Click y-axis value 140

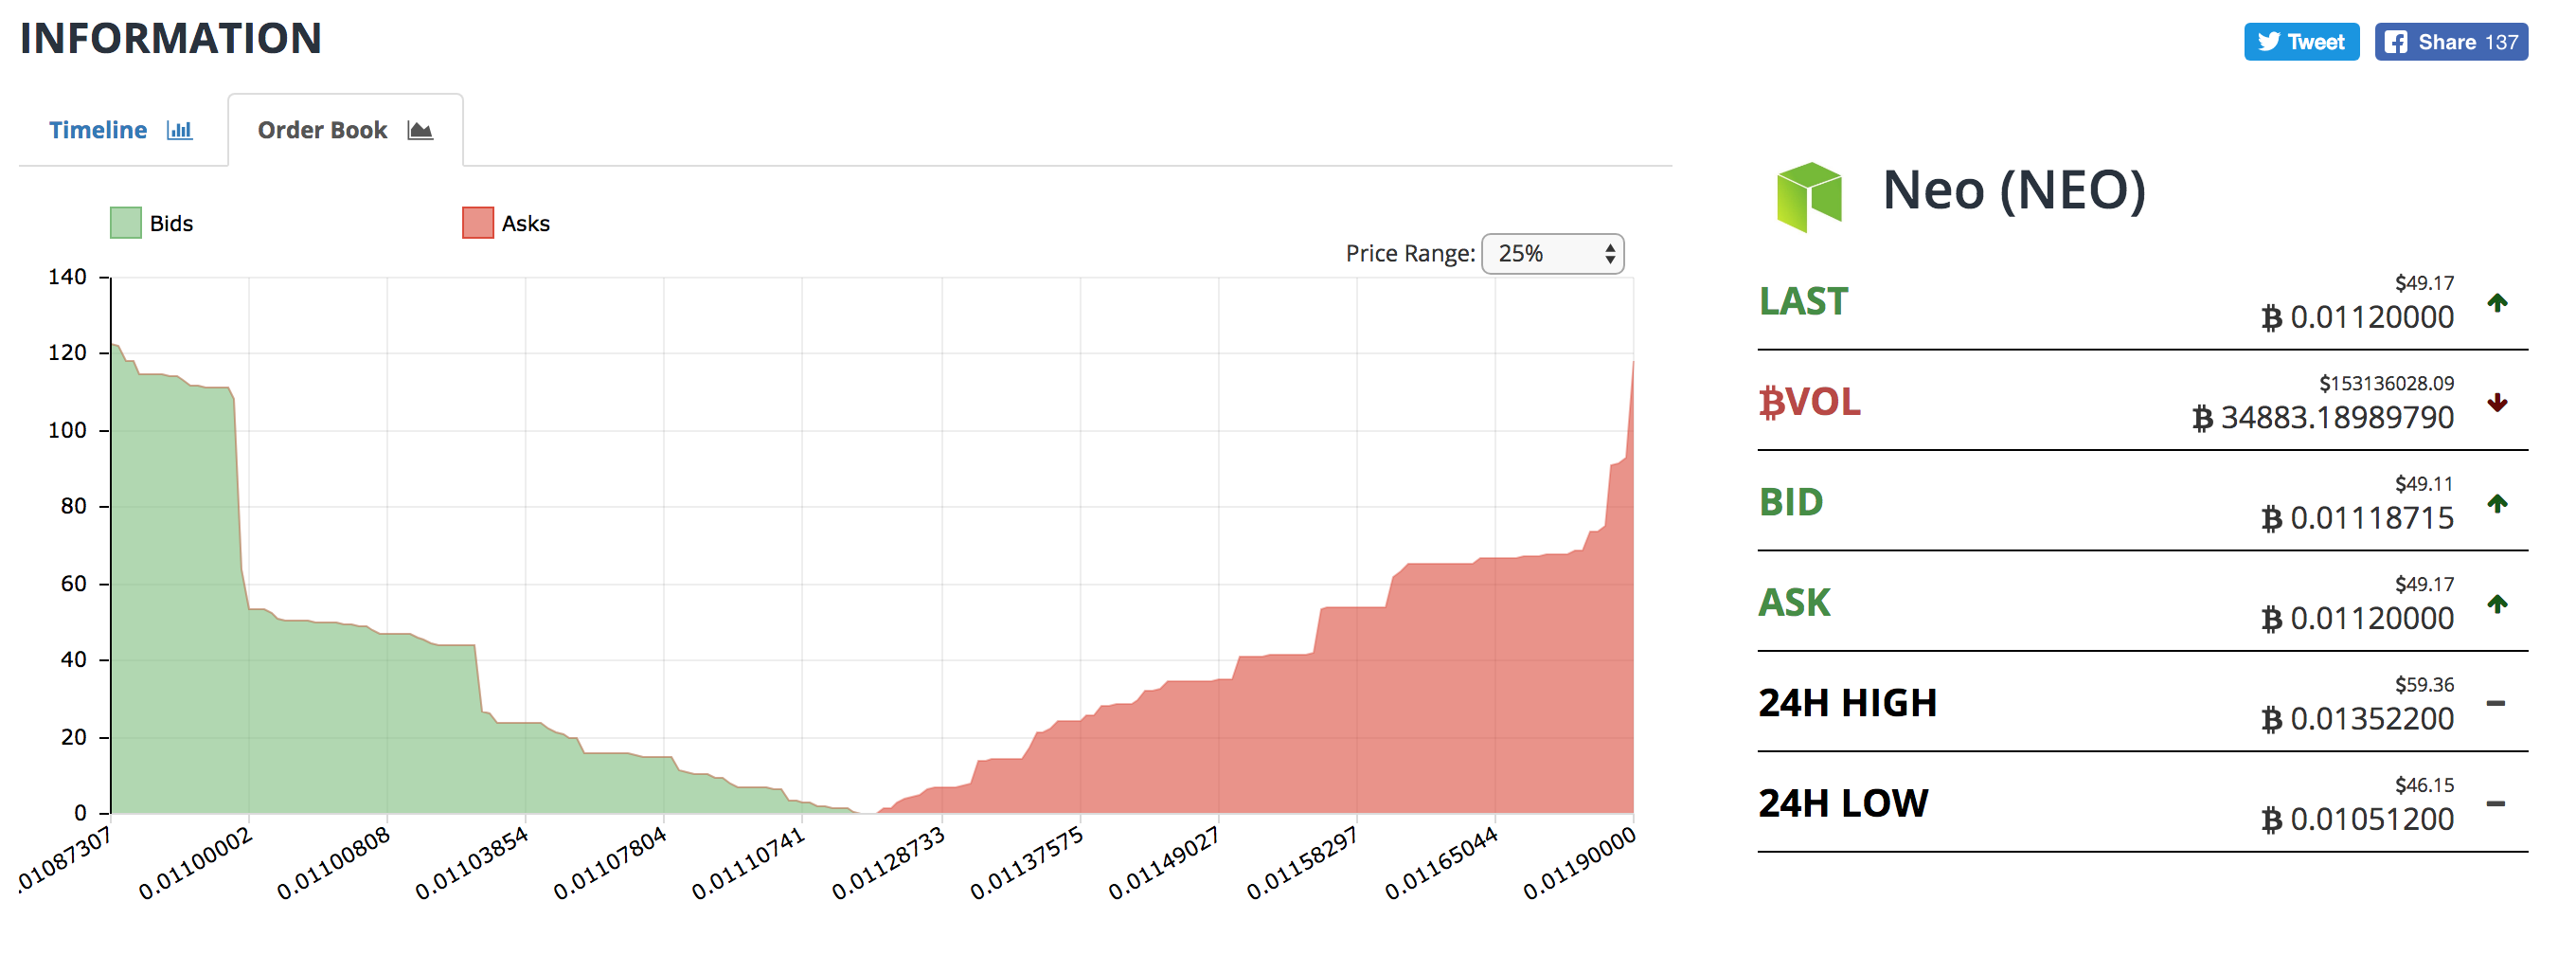pyautogui.click(x=67, y=277)
